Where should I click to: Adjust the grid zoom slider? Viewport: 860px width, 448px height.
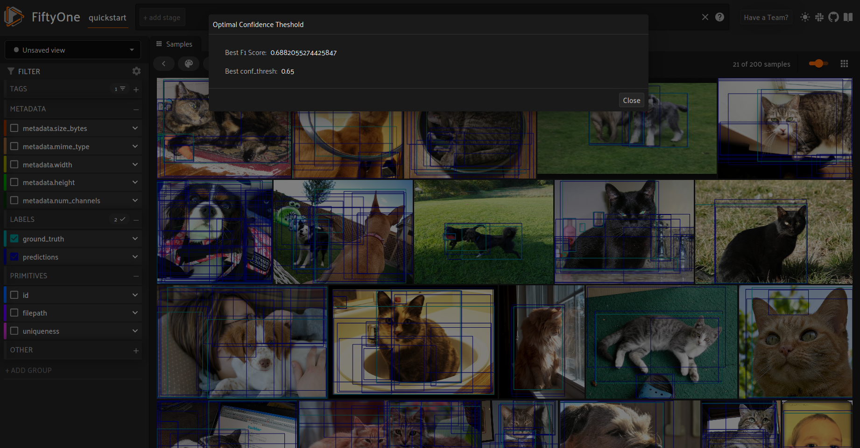pos(818,63)
